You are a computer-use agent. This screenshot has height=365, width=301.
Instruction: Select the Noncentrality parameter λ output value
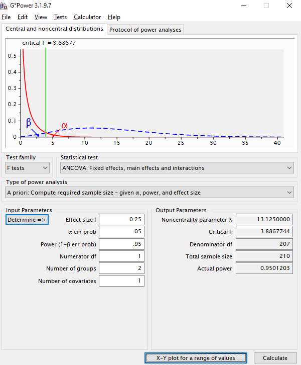(x=264, y=220)
